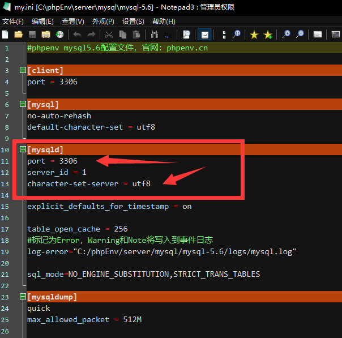Create a new file with toolbar icon
Viewport: 342px width, 338px height.
tap(5, 35)
